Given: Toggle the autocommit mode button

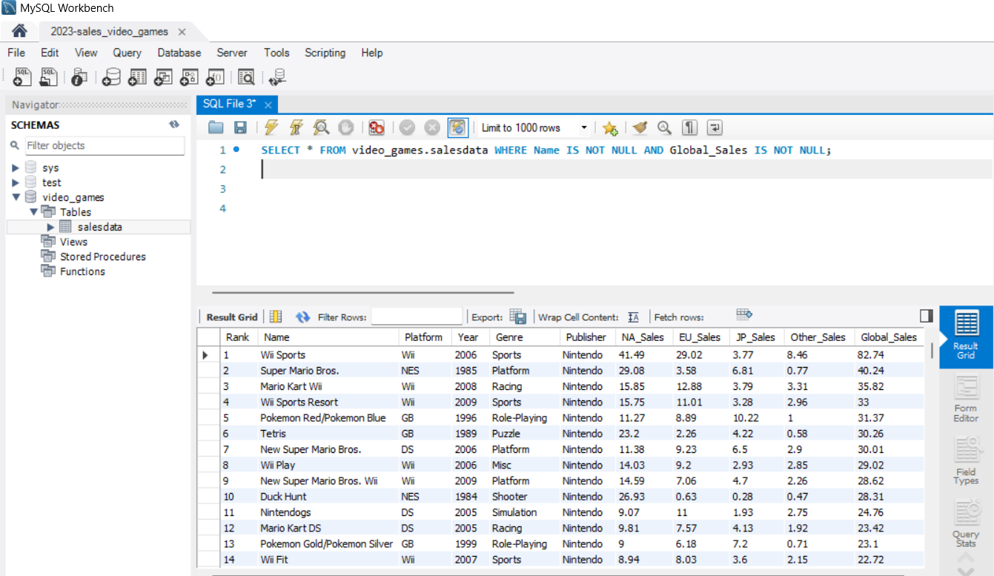Looking at the screenshot, I should [x=458, y=128].
